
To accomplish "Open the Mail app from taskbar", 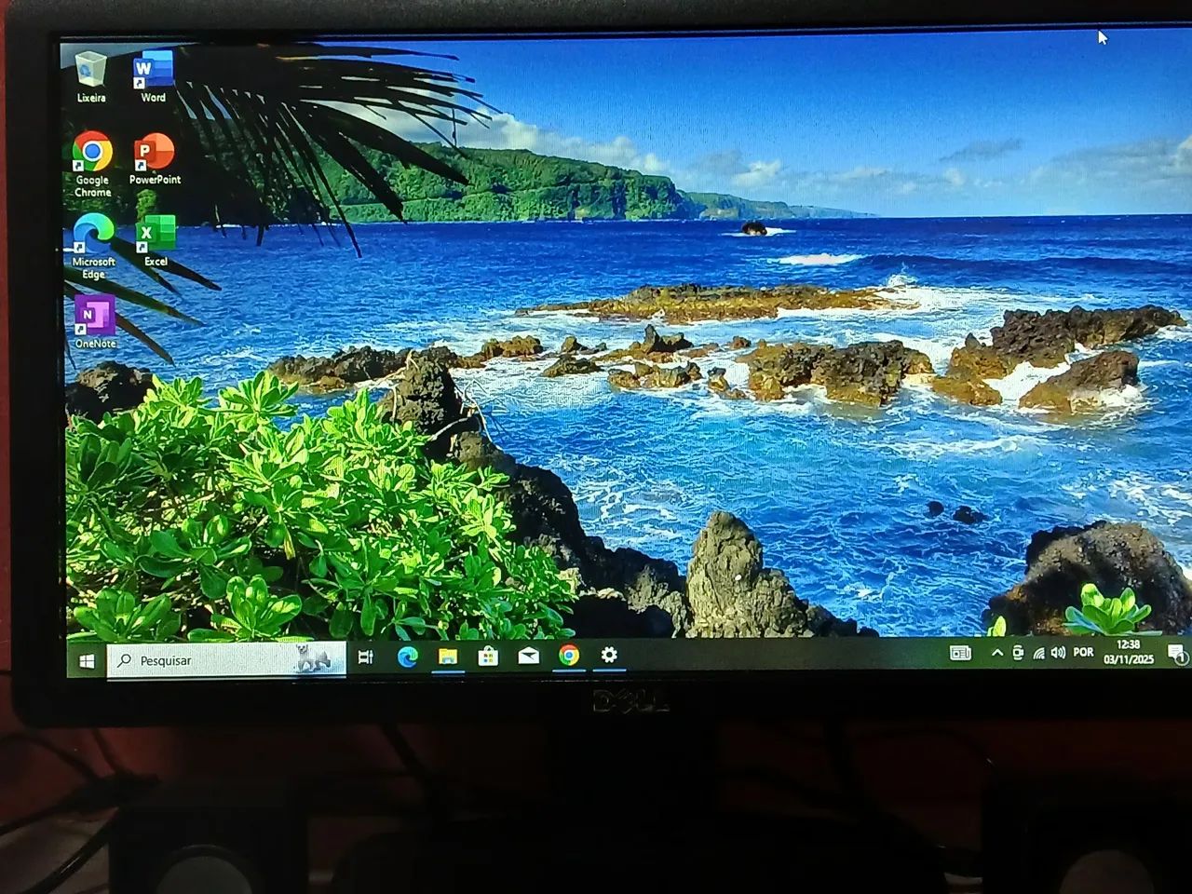I will point(528,656).
